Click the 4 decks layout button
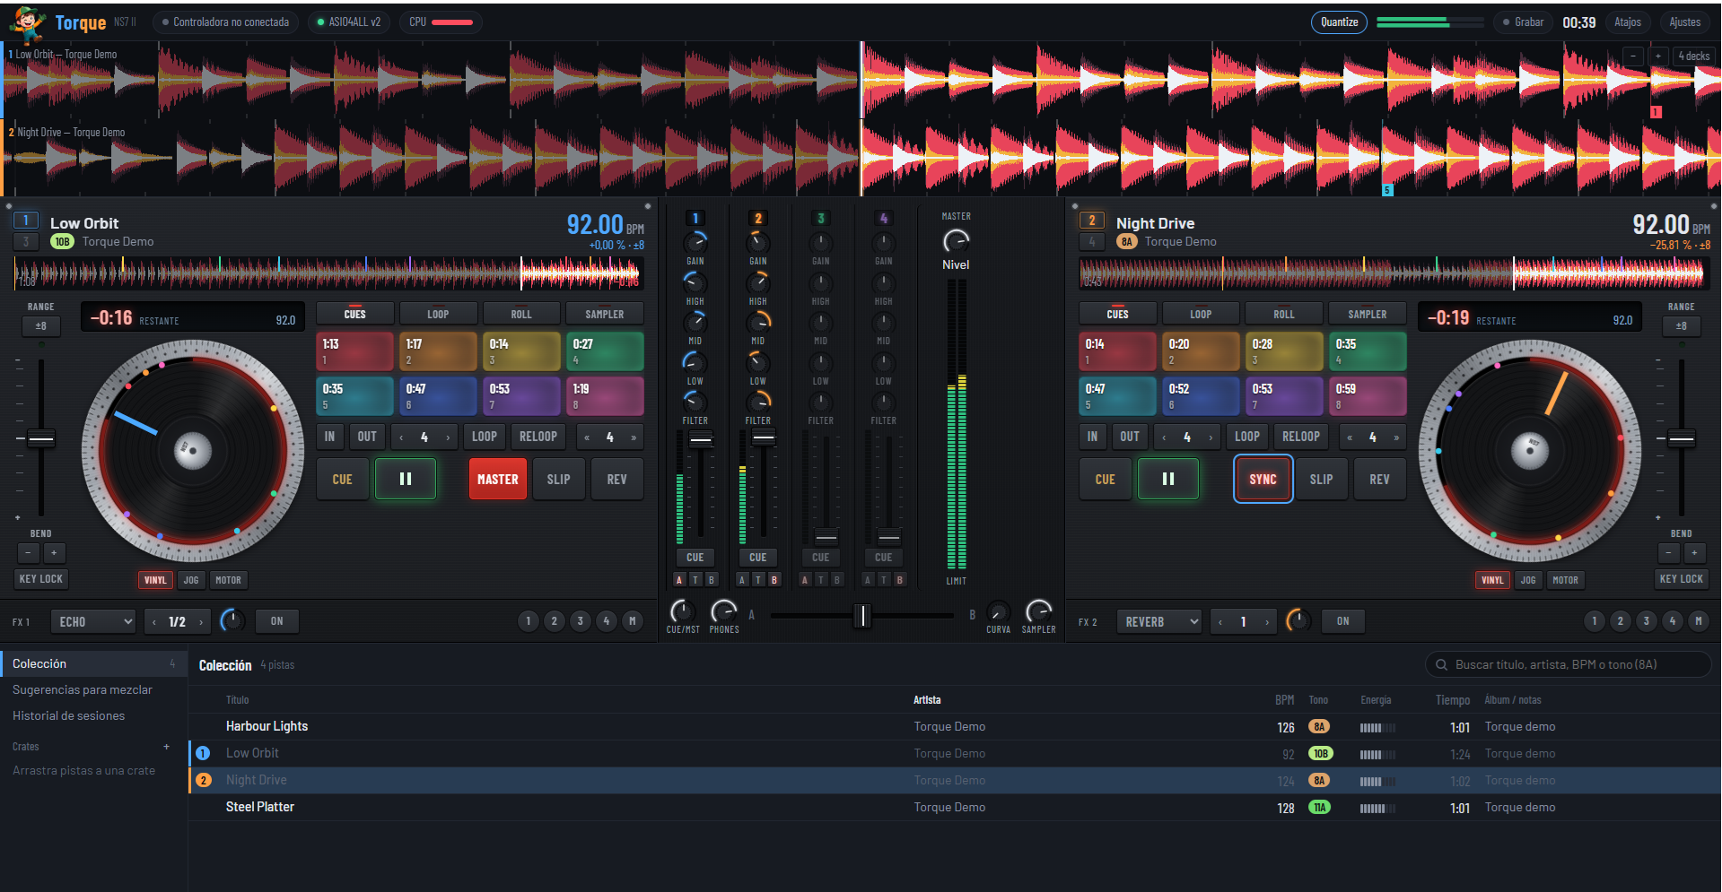 1694,56
